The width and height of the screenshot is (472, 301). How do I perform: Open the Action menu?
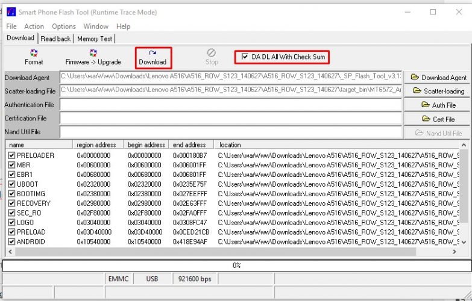pos(34,26)
